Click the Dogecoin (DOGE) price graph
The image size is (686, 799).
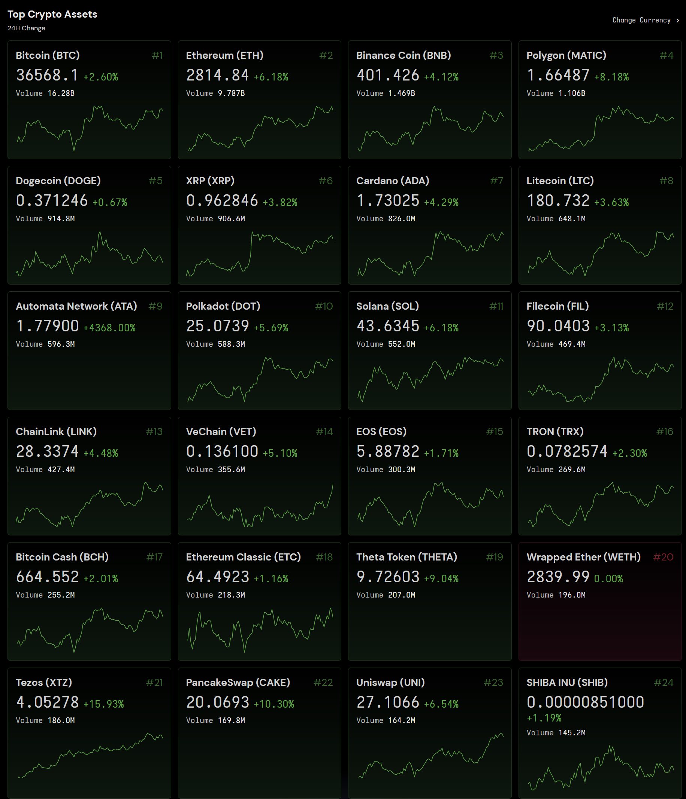[89, 253]
